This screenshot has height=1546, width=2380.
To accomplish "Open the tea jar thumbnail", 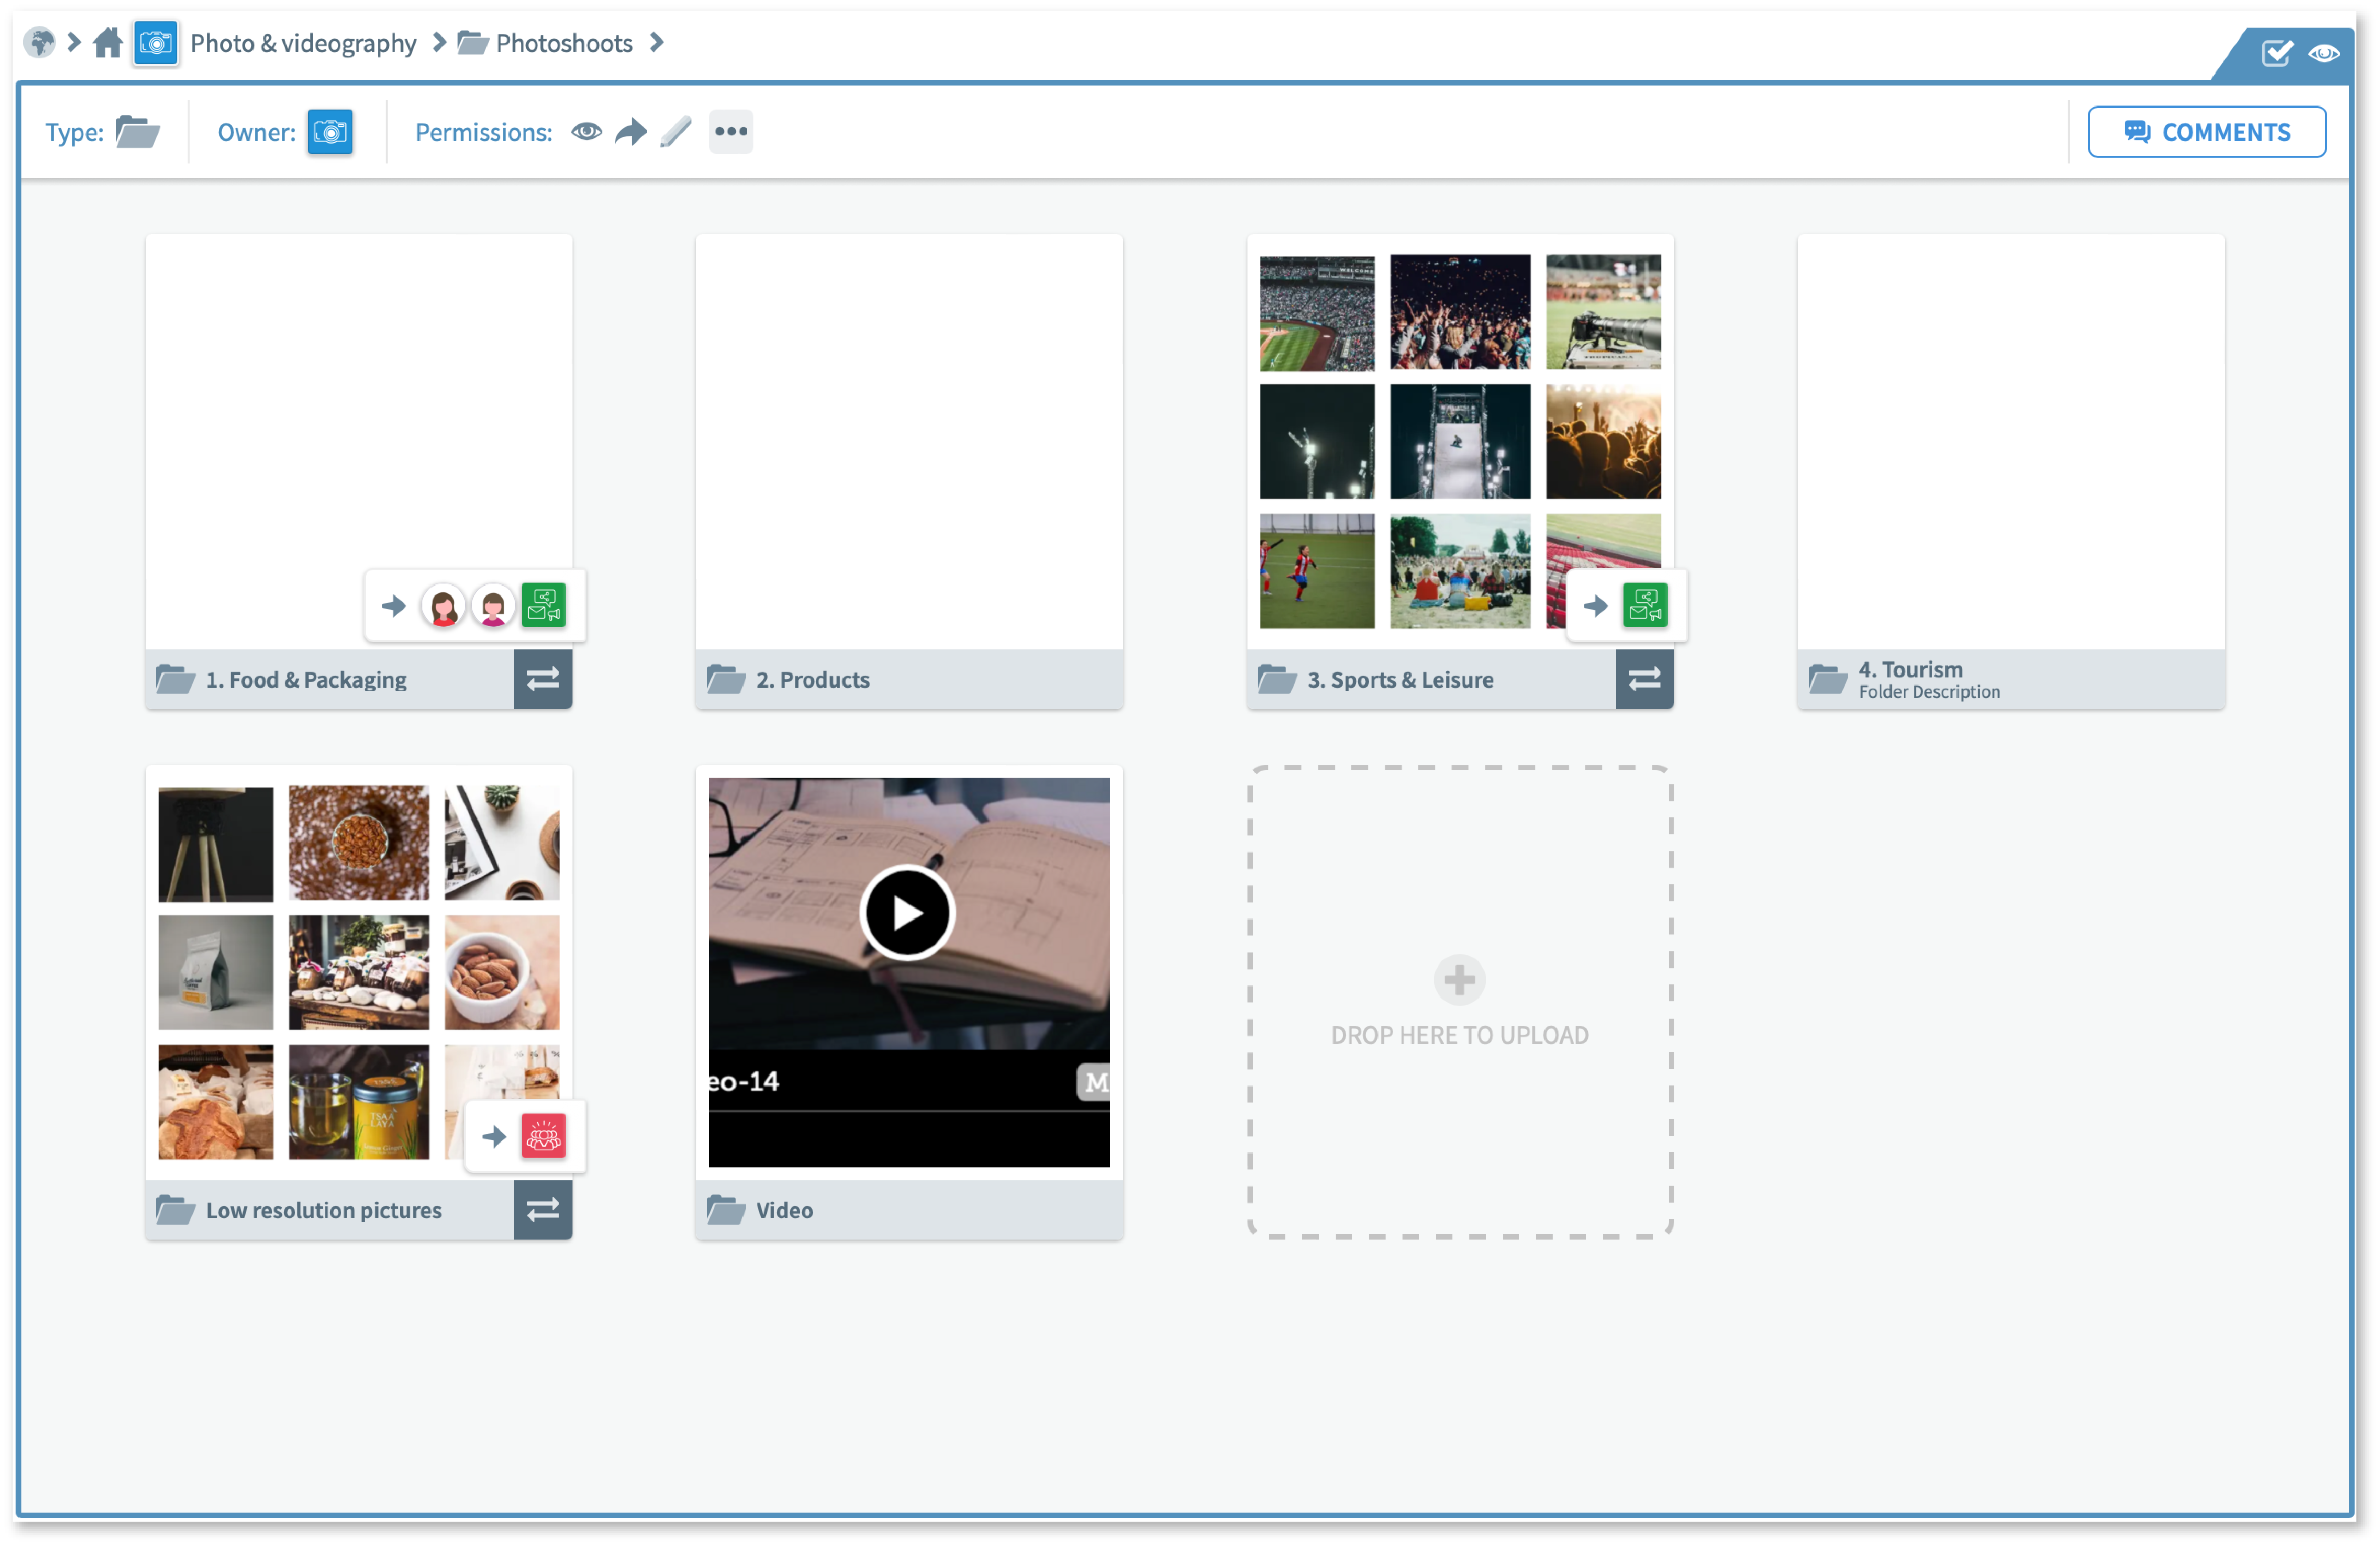I will click(x=358, y=1103).
